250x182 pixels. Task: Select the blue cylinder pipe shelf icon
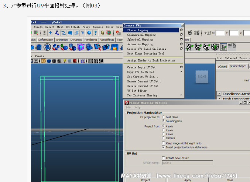[x=39, y=47]
